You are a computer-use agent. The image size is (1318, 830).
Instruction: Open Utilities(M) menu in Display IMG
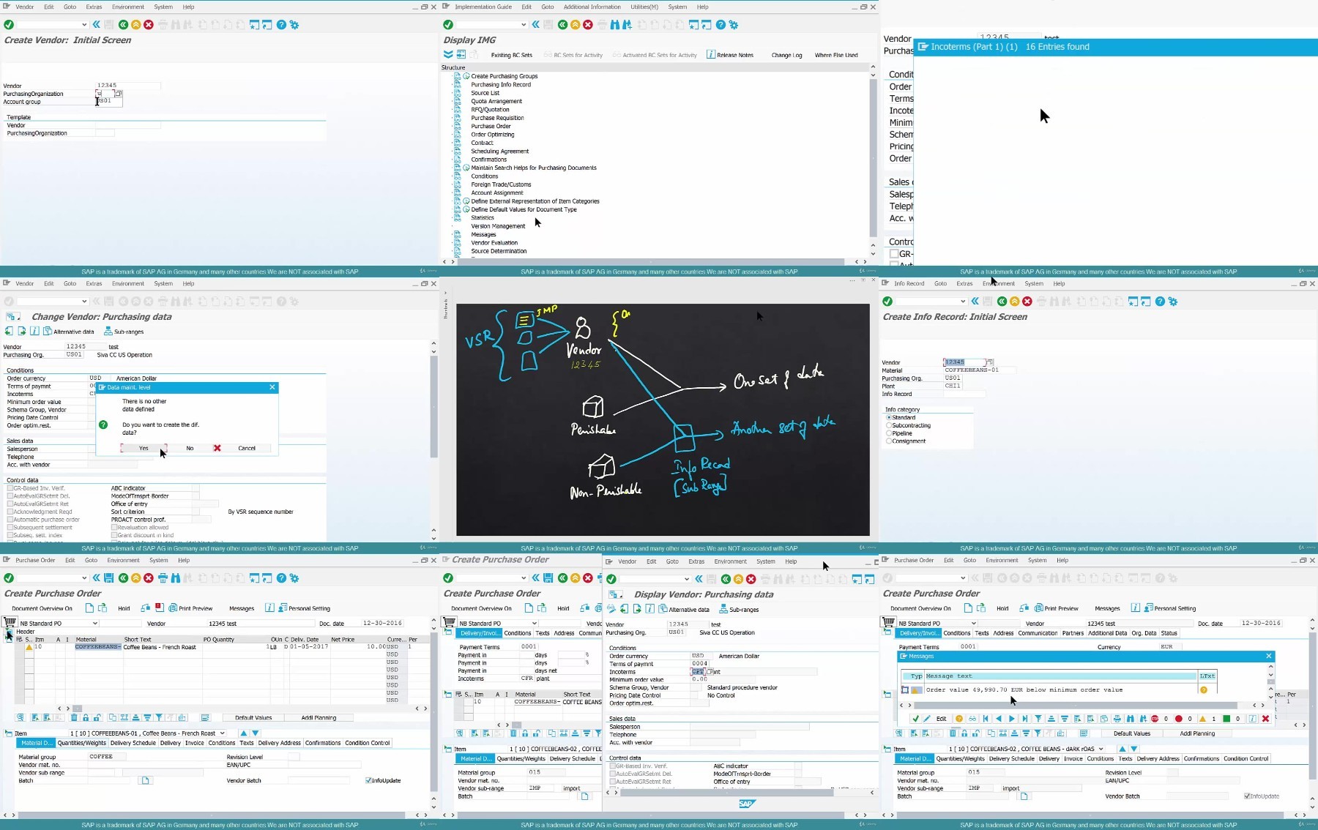click(644, 7)
